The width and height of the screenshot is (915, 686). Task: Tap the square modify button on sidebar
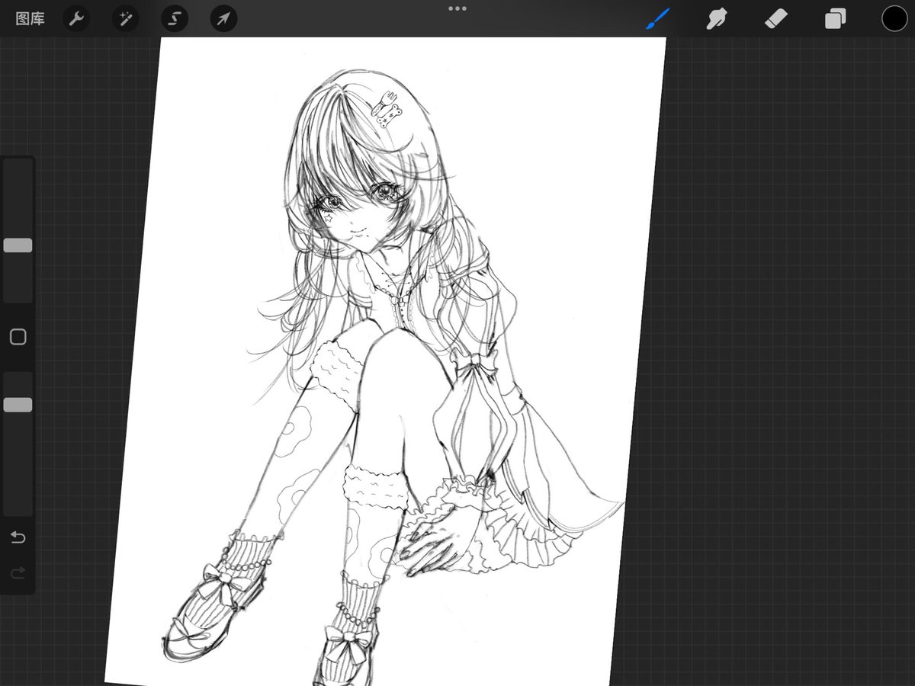18,337
